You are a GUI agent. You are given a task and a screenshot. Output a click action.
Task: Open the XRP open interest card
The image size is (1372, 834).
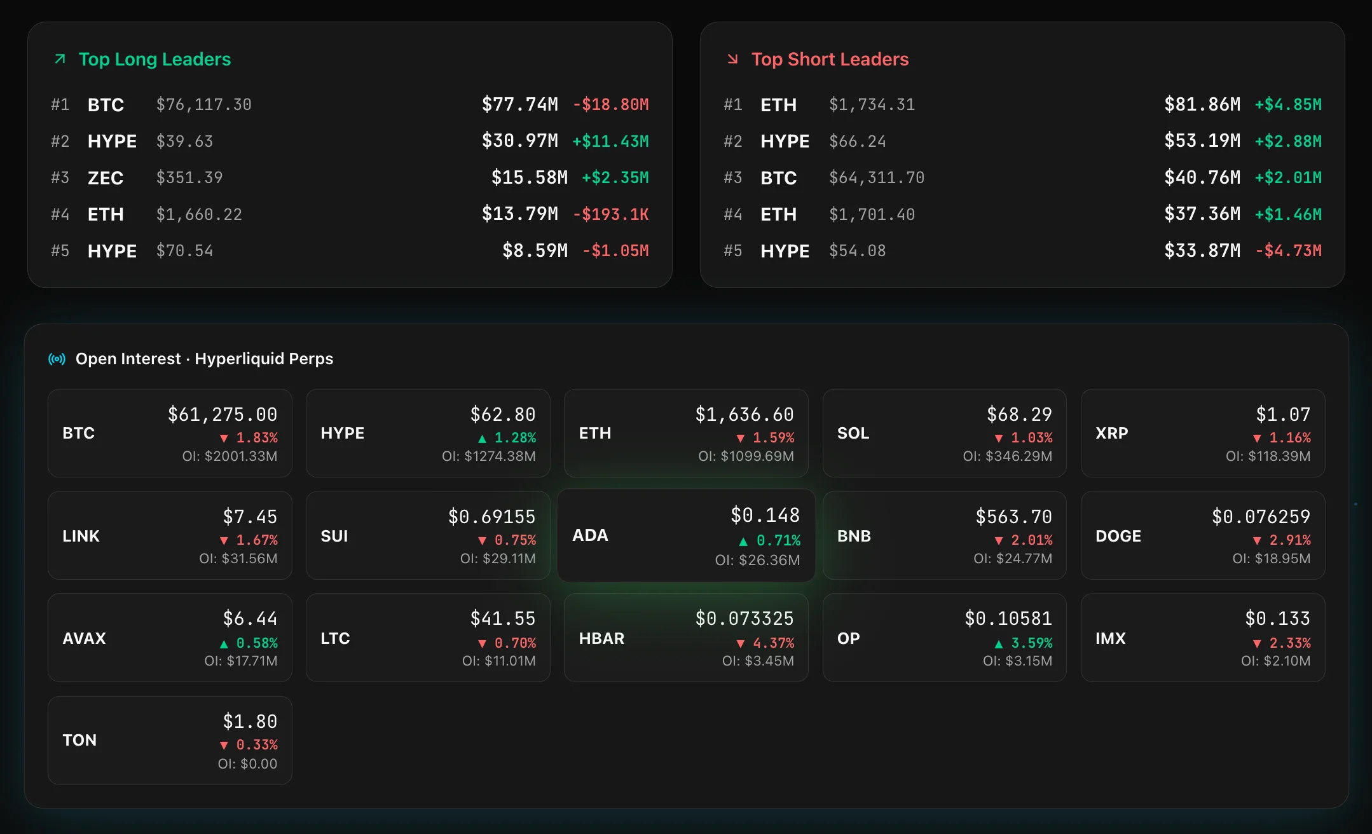pyautogui.click(x=1203, y=434)
